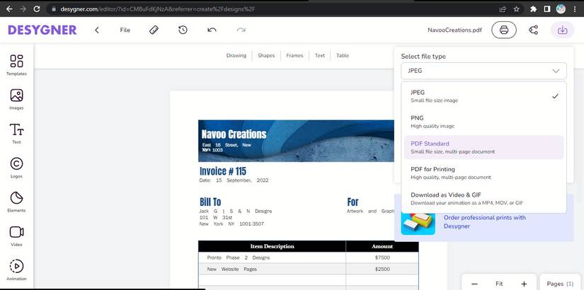Choose PDF Standard option
The image size is (584, 290).
(483, 147)
